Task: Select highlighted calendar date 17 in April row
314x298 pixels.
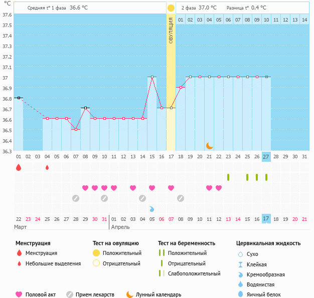Action: coord(266,219)
